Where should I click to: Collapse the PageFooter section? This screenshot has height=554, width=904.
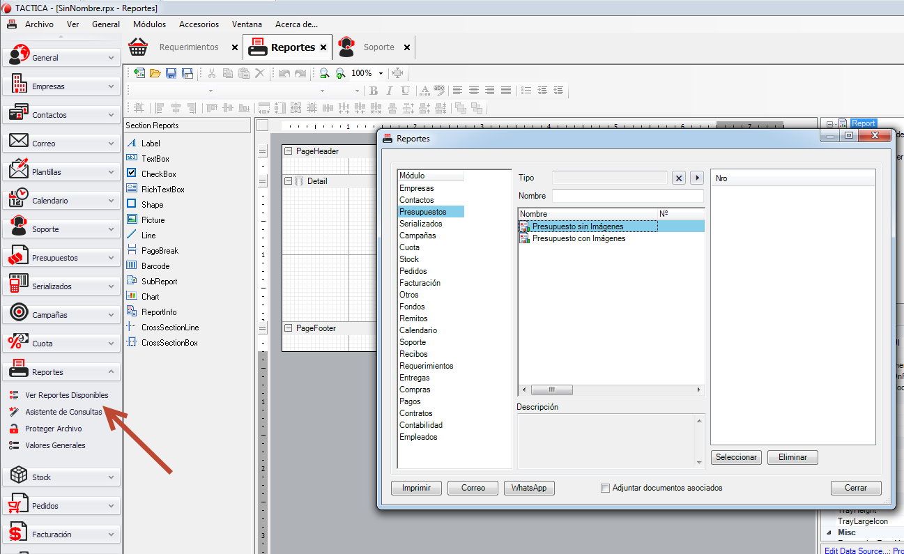pyautogui.click(x=289, y=328)
